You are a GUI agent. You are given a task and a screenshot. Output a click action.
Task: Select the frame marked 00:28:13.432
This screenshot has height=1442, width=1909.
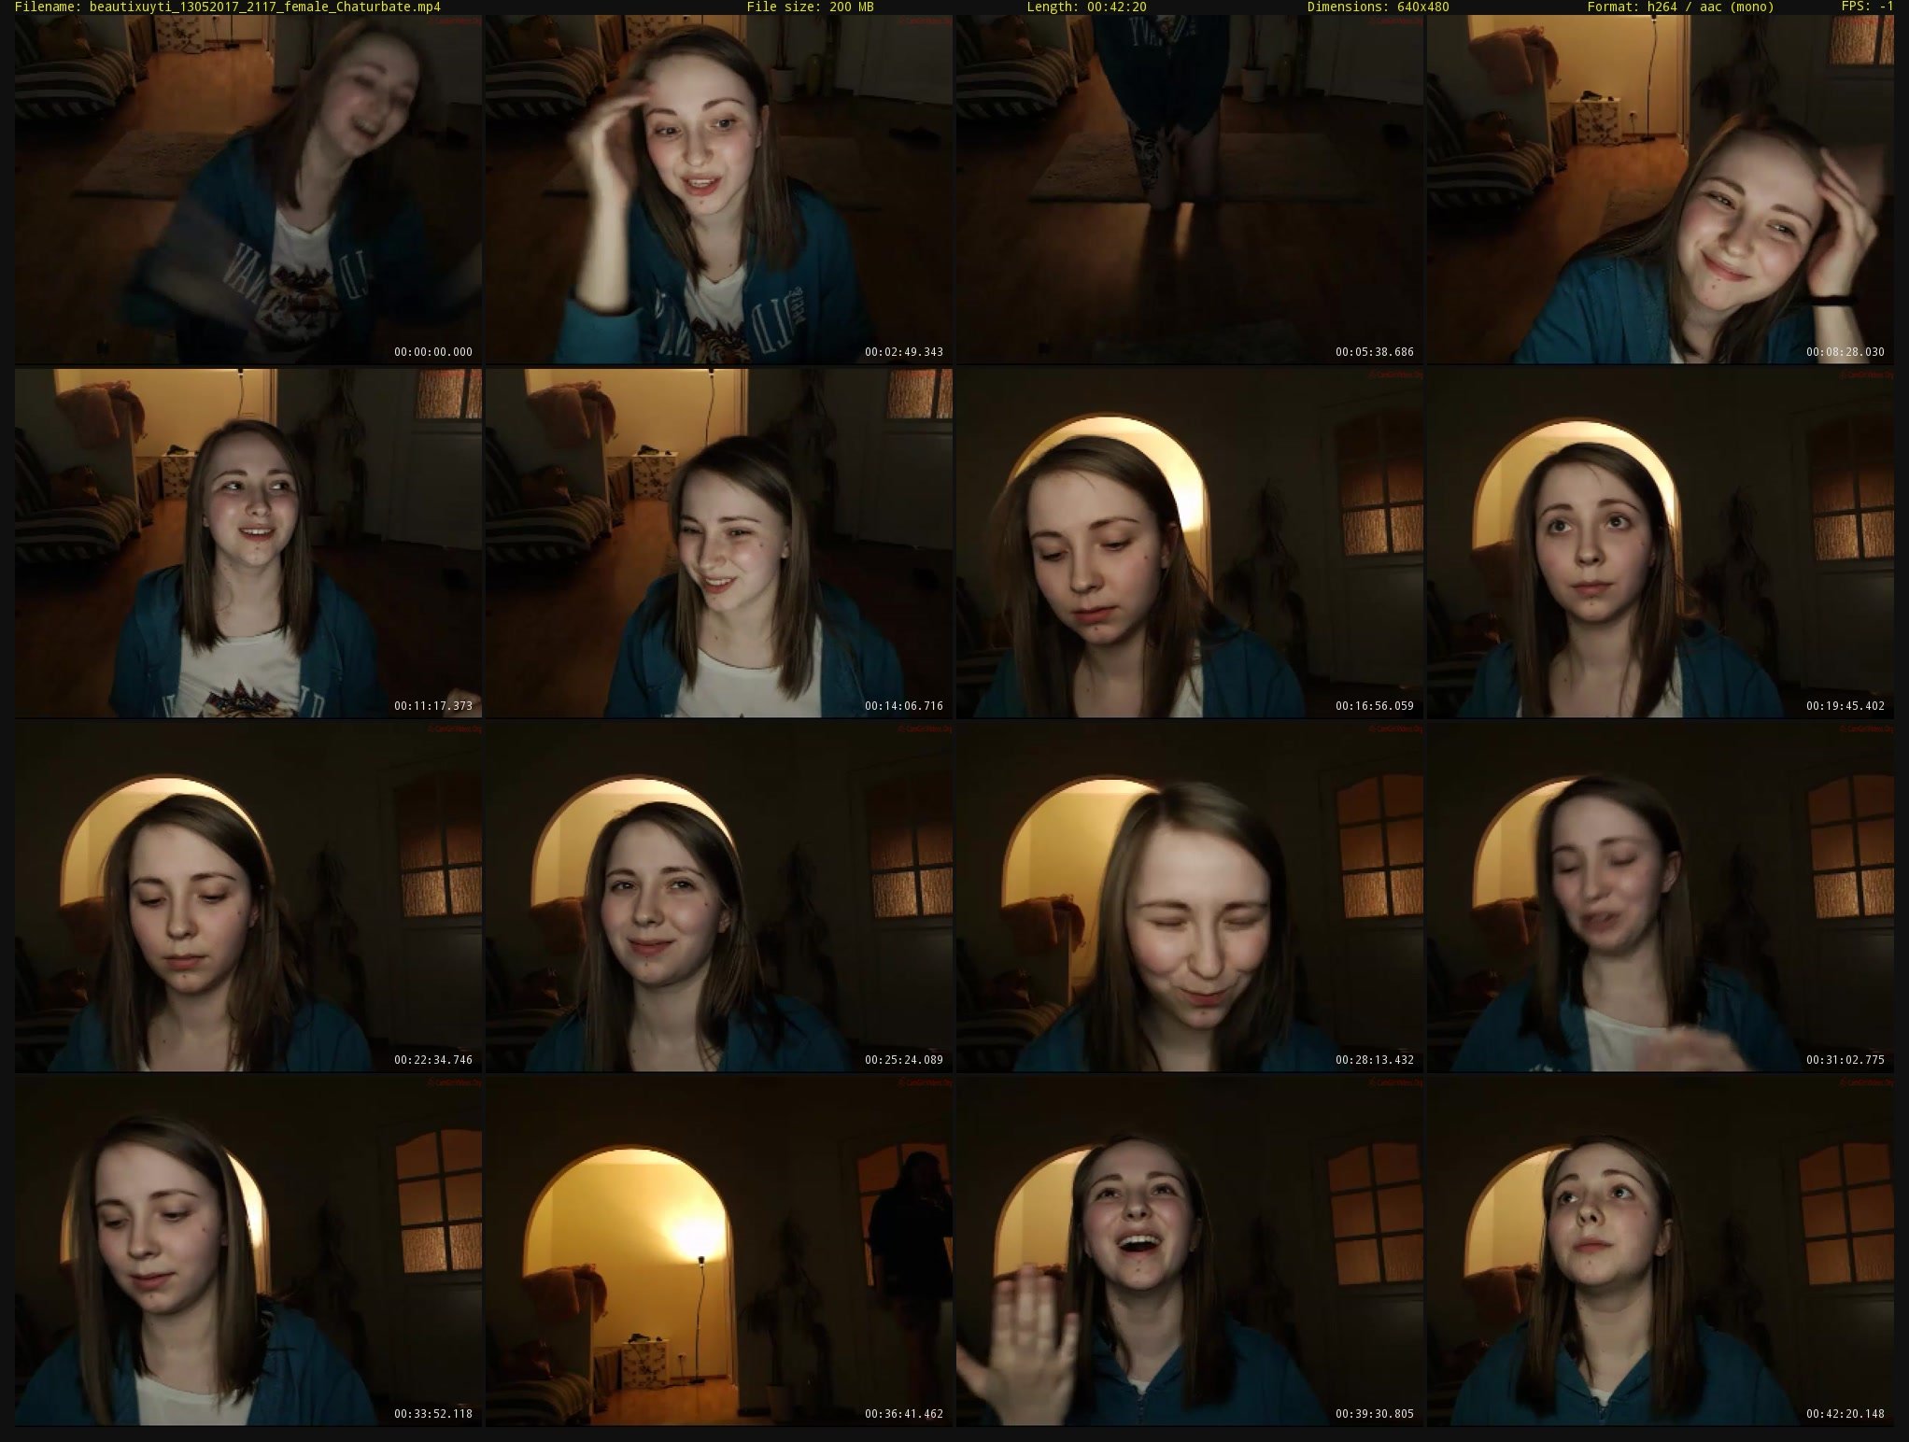1190,897
